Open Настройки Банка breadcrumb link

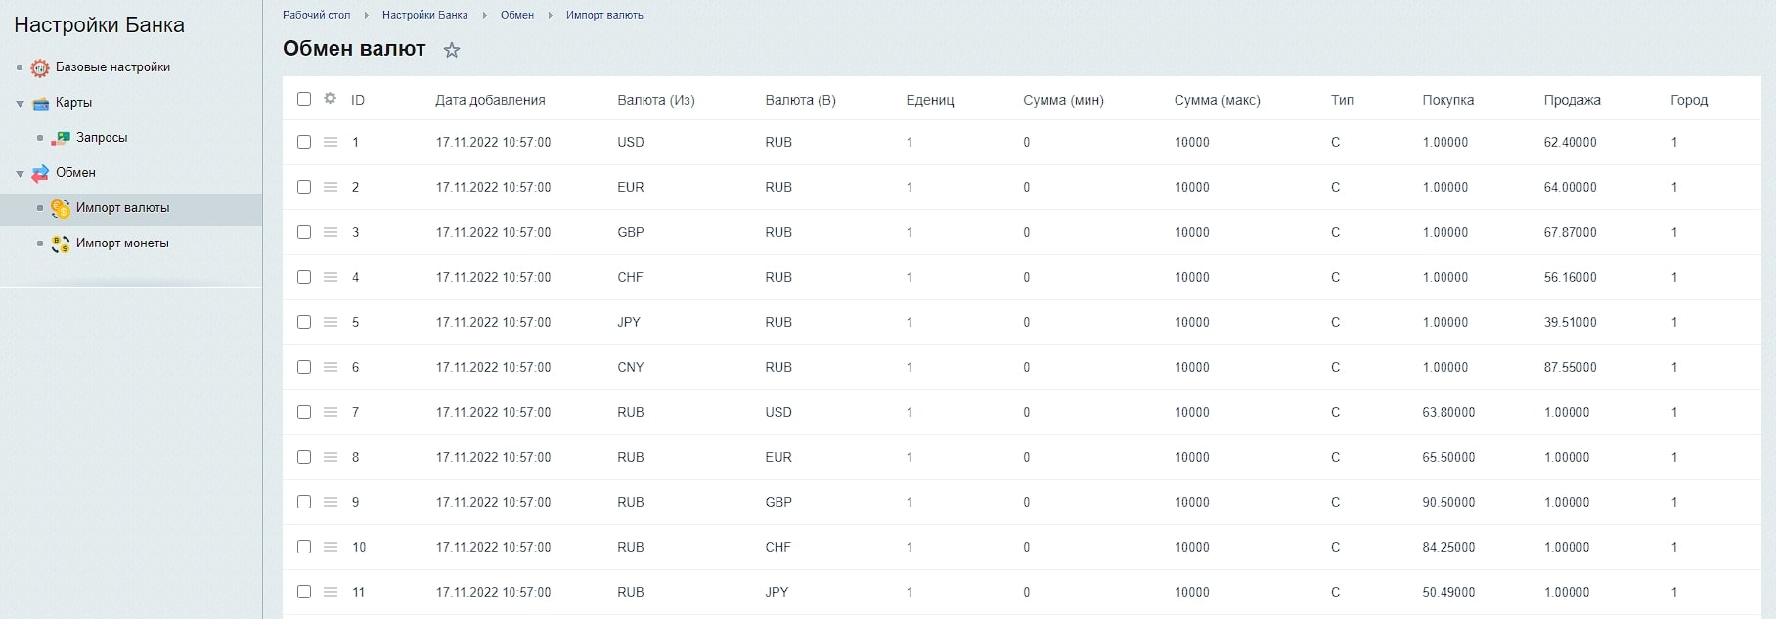[424, 15]
